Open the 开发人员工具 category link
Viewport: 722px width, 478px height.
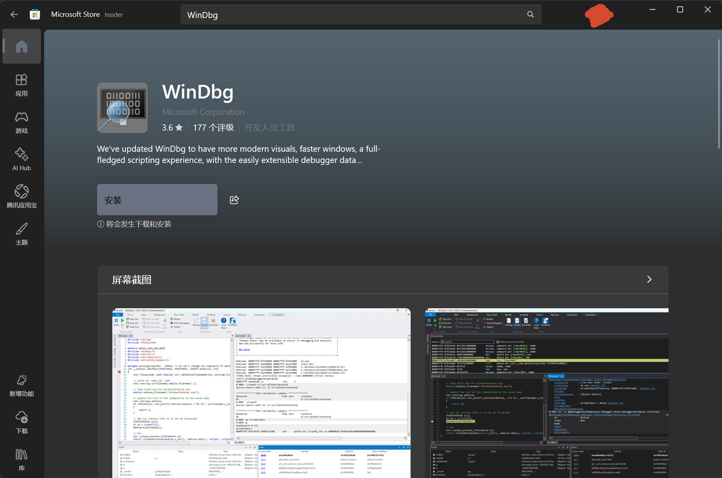coord(269,127)
